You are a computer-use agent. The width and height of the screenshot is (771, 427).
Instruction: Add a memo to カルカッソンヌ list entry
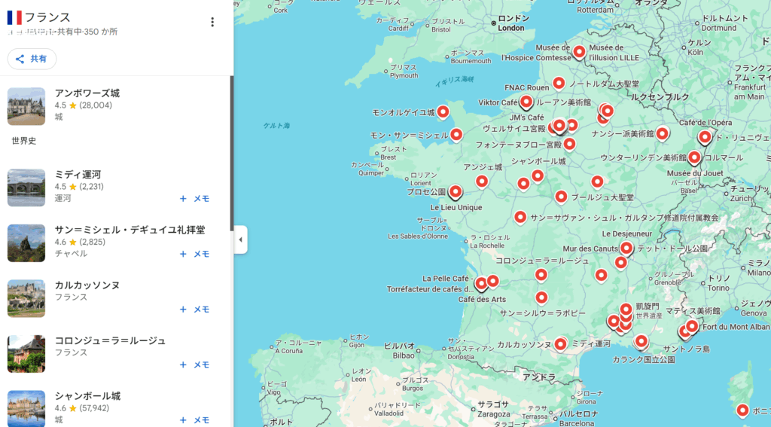[x=194, y=310]
